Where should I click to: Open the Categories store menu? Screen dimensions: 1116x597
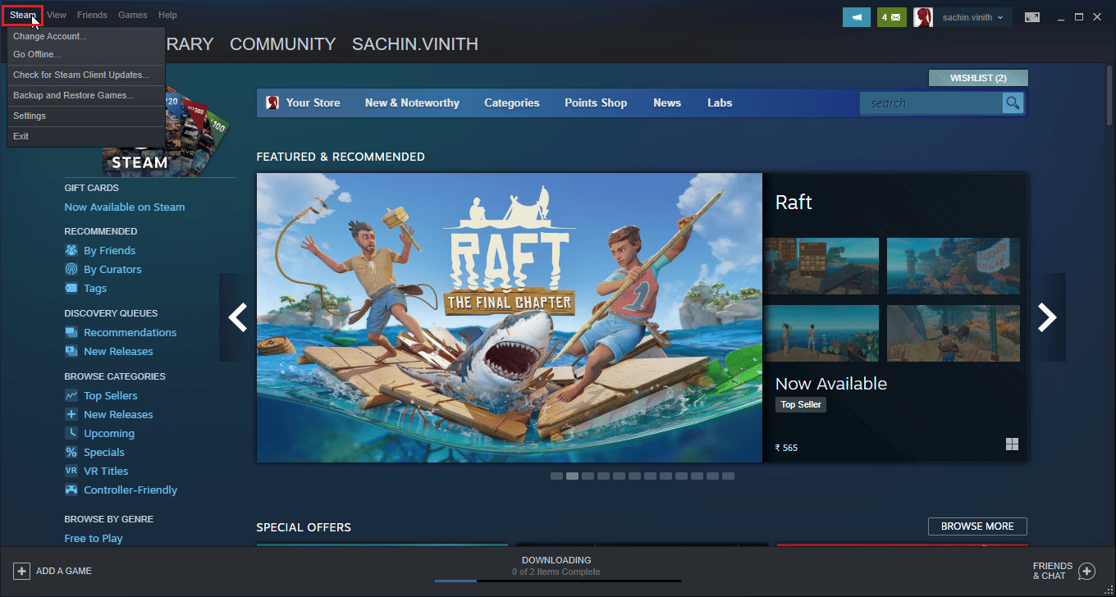tap(512, 103)
